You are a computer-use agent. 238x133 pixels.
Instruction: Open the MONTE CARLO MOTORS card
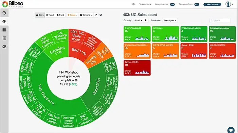coord(165,51)
